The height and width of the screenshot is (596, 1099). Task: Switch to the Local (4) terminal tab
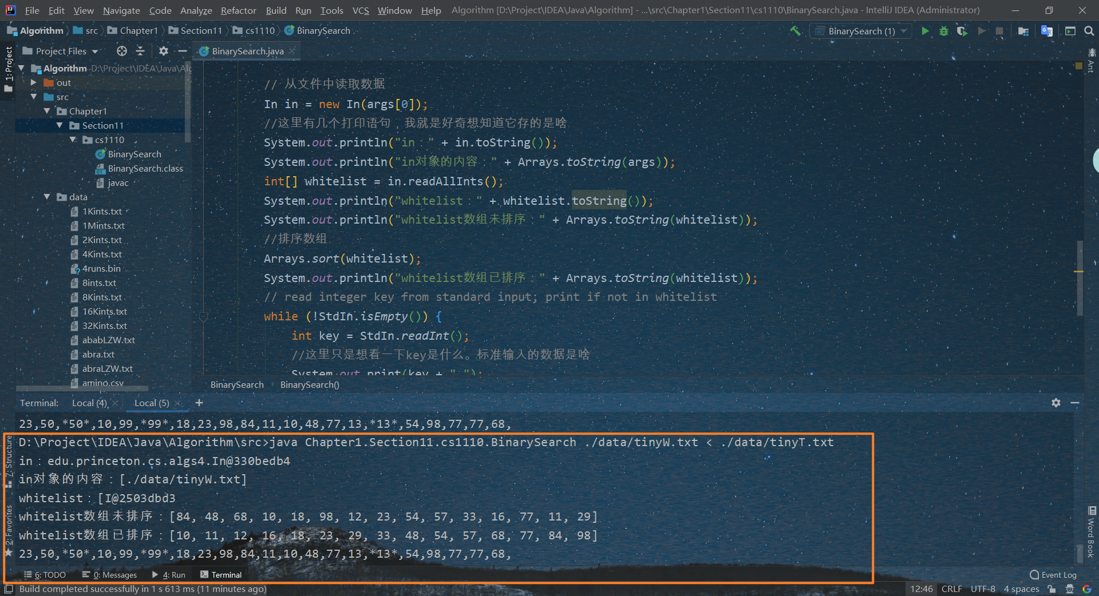[89, 403]
